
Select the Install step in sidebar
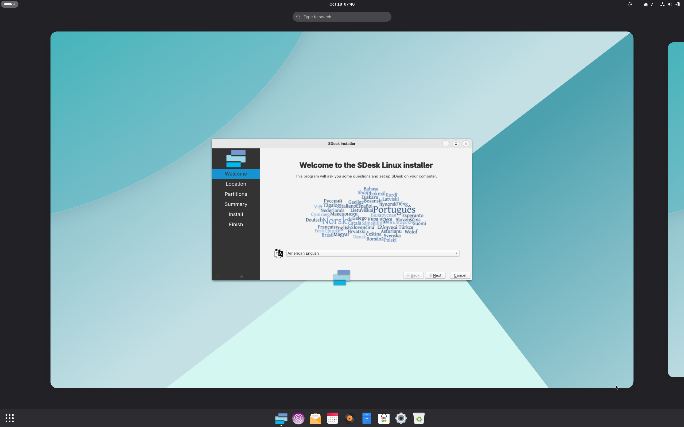[236, 214]
